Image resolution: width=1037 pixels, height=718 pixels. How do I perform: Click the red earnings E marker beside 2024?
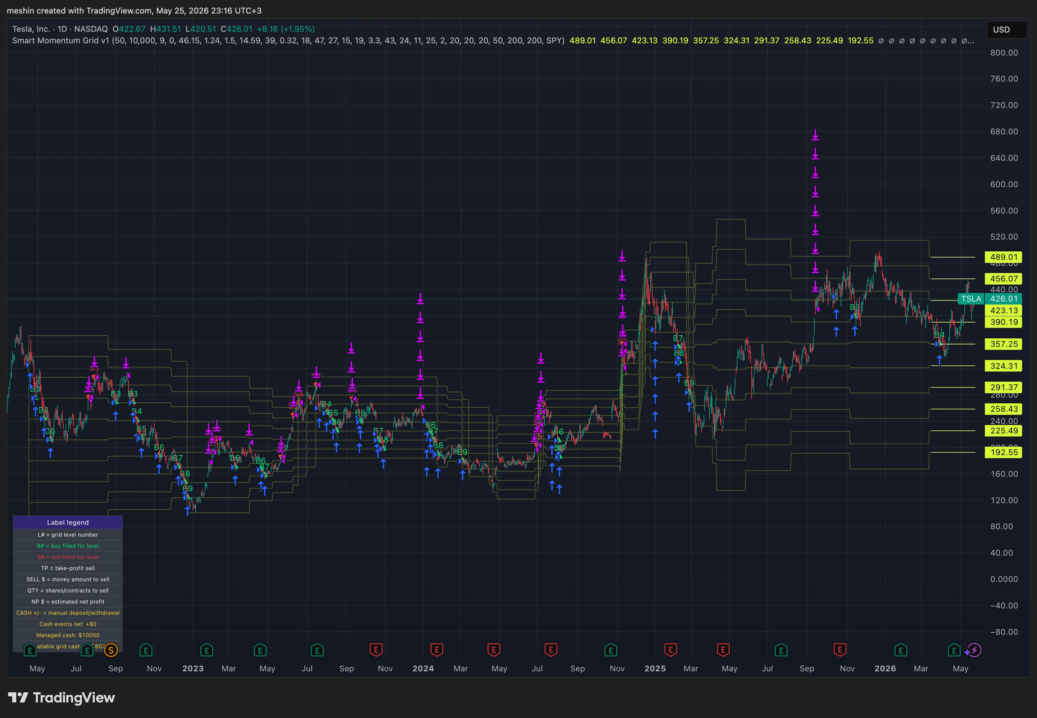436,650
